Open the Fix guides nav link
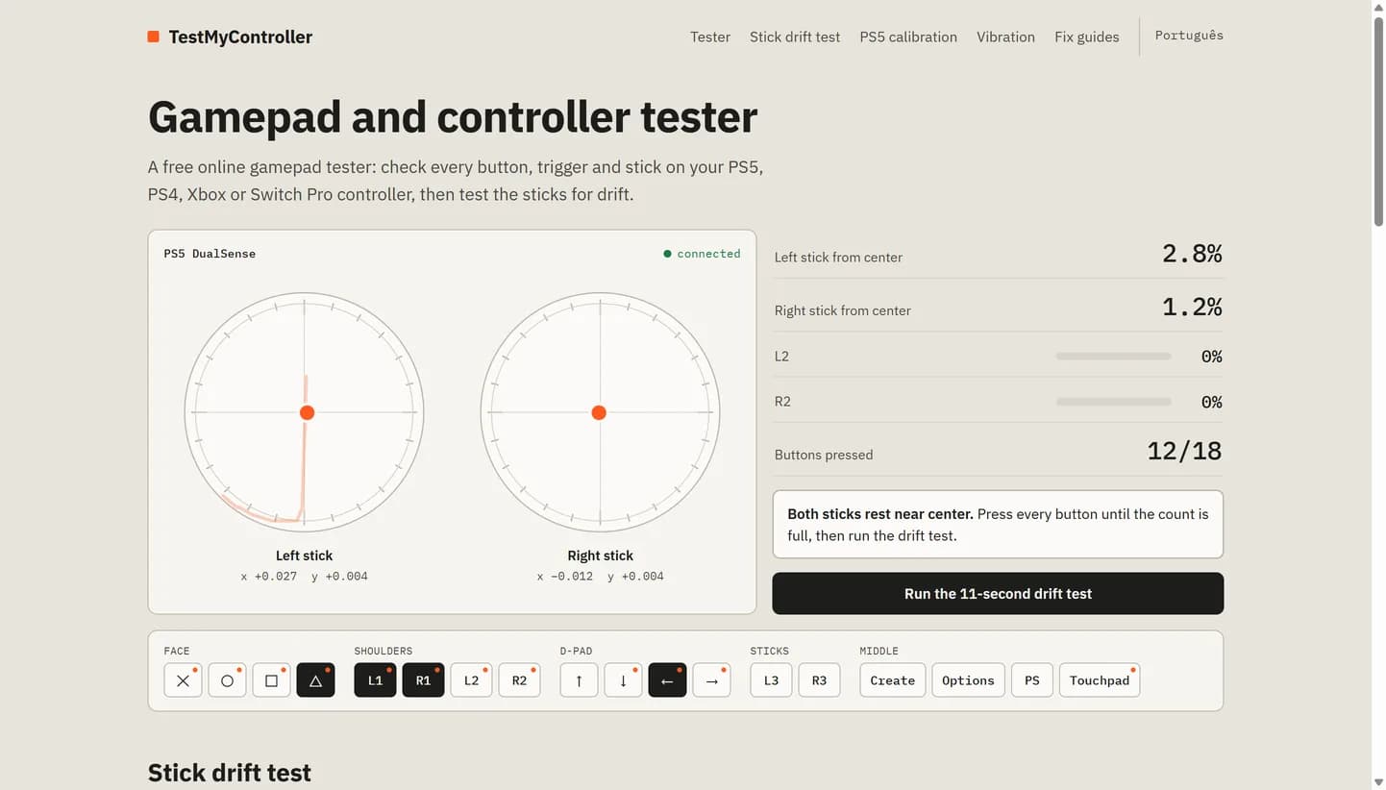Viewport: 1386px width, 790px height. point(1087,37)
